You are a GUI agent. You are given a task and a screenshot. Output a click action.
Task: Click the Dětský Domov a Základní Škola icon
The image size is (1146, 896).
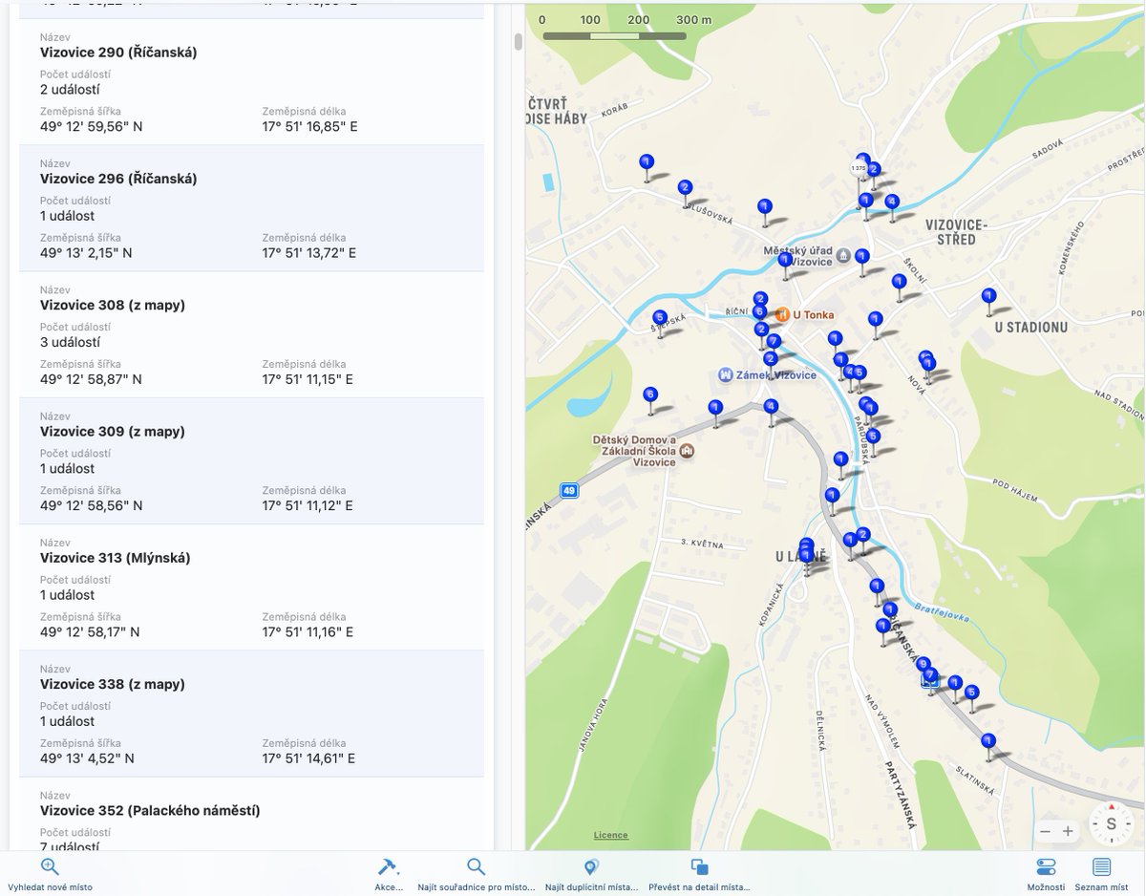(687, 450)
